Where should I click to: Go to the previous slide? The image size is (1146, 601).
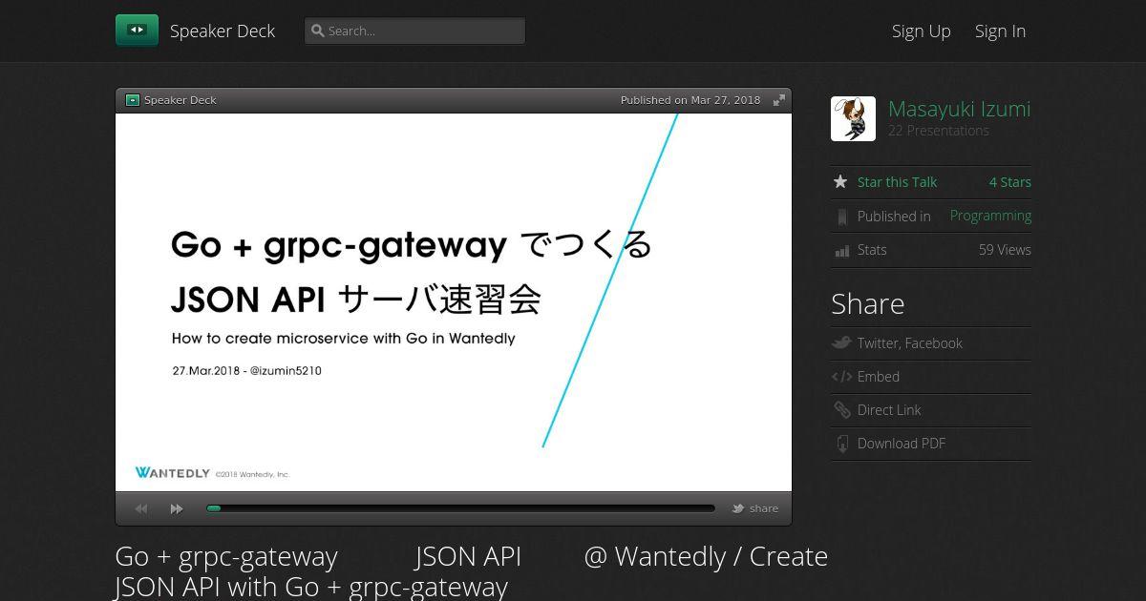141,509
